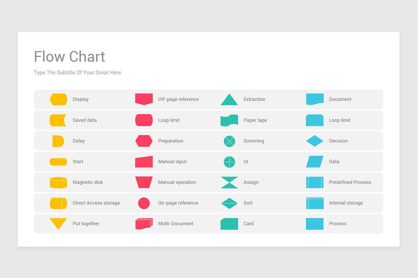Click the blue Predefined Process shape
Viewport: 418px width, 278px height.
[315, 182]
